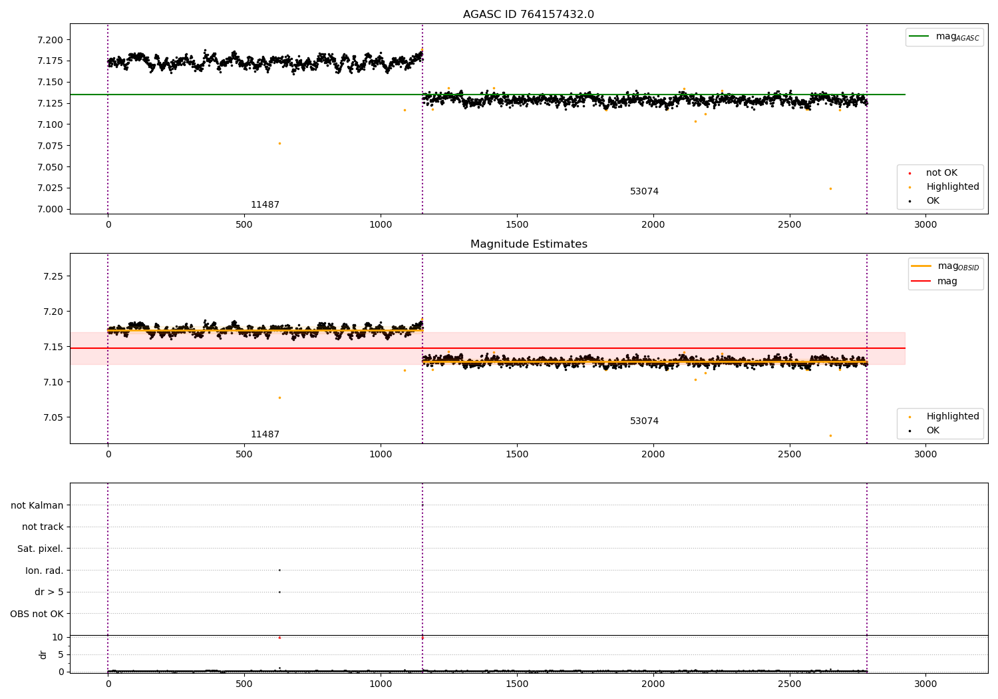Click the 'Ion. rad.' flag marker in bottom plot
The height and width of the screenshot is (699, 998).
click(279, 570)
